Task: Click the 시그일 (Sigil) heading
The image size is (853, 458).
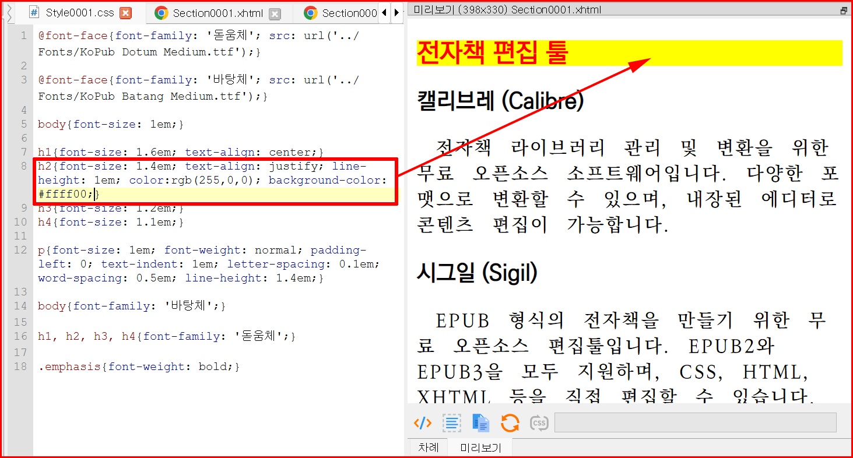Action: (x=477, y=273)
